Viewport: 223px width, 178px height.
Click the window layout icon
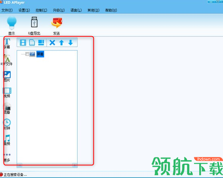coord(41,43)
